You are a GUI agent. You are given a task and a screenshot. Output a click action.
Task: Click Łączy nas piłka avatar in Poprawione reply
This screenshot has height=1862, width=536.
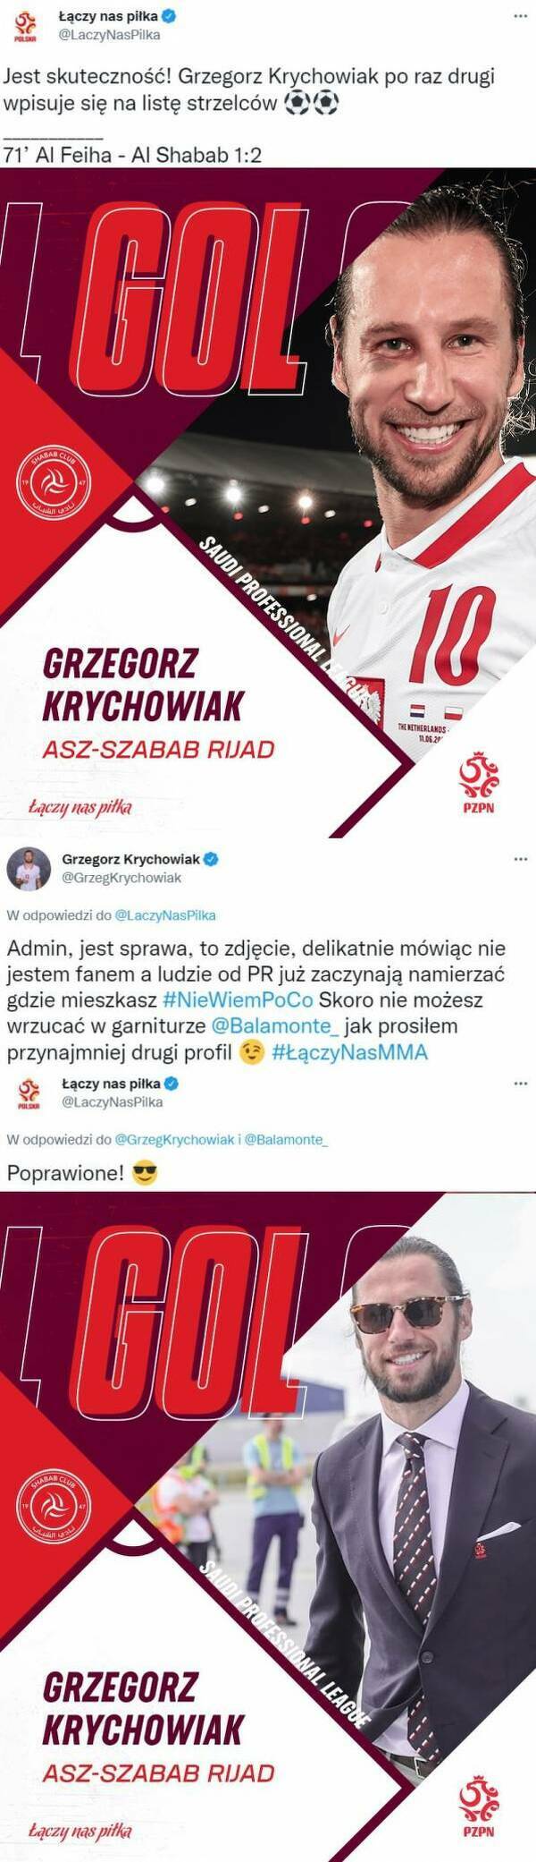click(x=29, y=1093)
